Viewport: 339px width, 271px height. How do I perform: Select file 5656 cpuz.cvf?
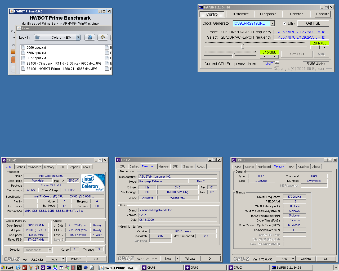[x=36, y=48]
